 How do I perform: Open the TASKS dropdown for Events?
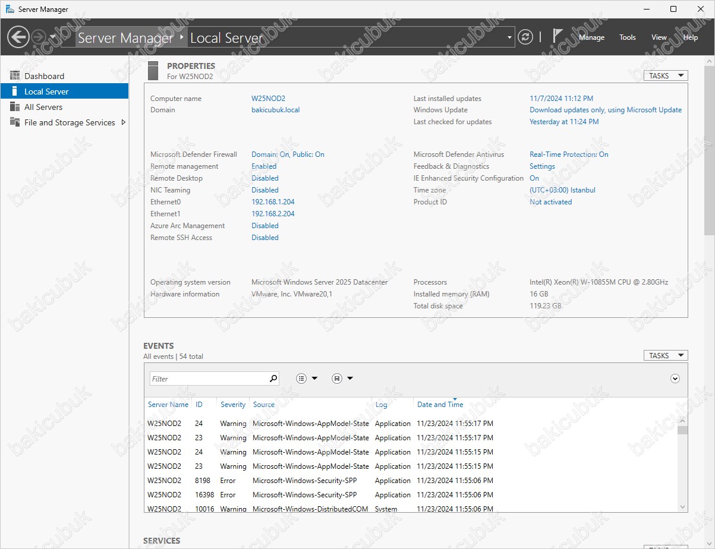point(666,355)
